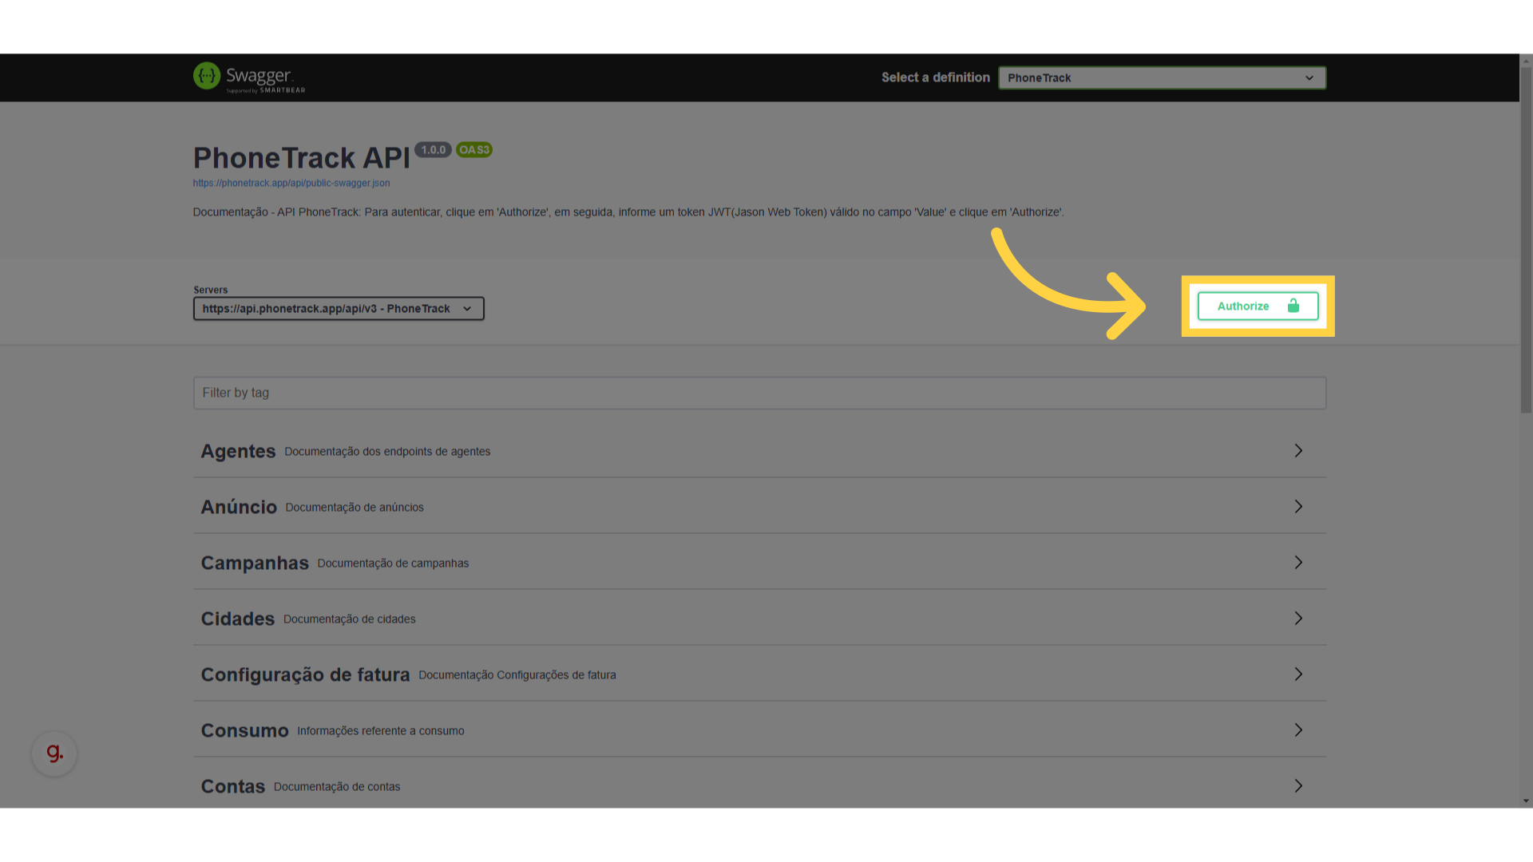Expand the Cidades section chevron

(x=1298, y=619)
